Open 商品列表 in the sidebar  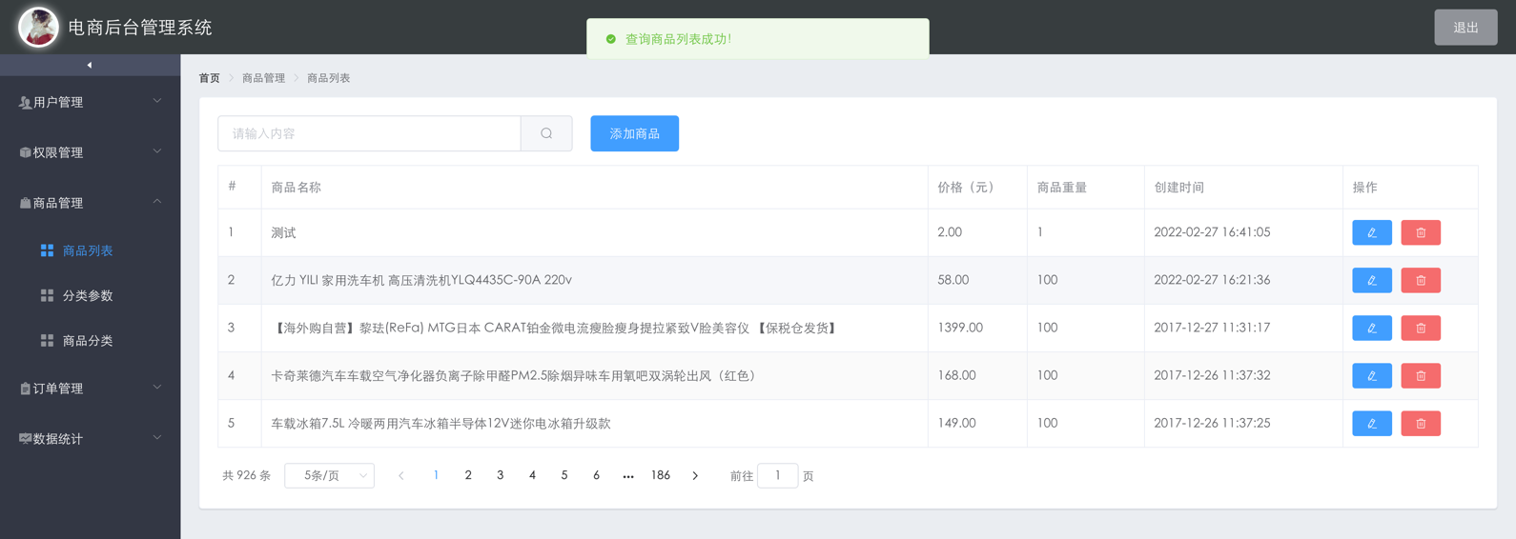[x=88, y=250]
